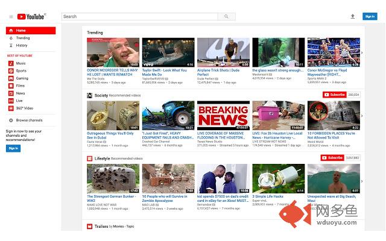Open Conor McGregor rematch video thumbnail
This screenshot has width=386, height=241.
[x=113, y=52]
